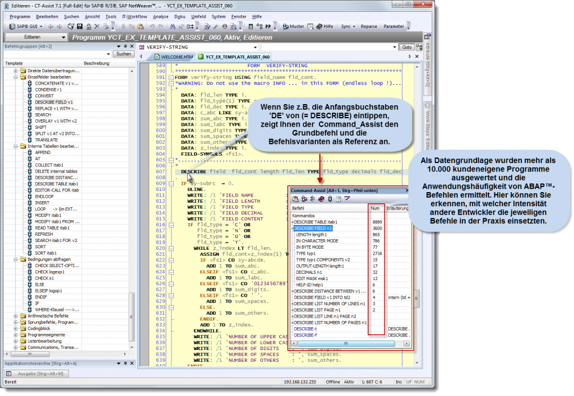
Task: Click the PP toolbar icon
Action: pos(268,26)
